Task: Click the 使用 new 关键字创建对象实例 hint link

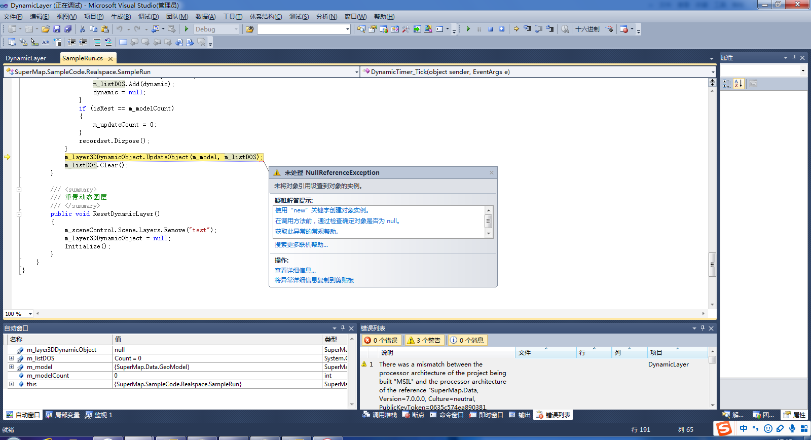Action: click(x=323, y=210)
